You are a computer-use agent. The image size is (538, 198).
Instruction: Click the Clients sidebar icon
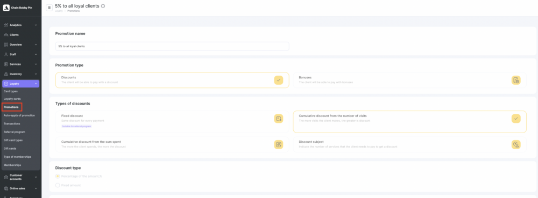[x=6, y=35]
